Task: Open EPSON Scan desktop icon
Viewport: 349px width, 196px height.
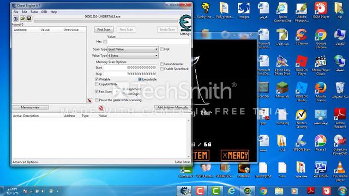Action: point(302,143)
